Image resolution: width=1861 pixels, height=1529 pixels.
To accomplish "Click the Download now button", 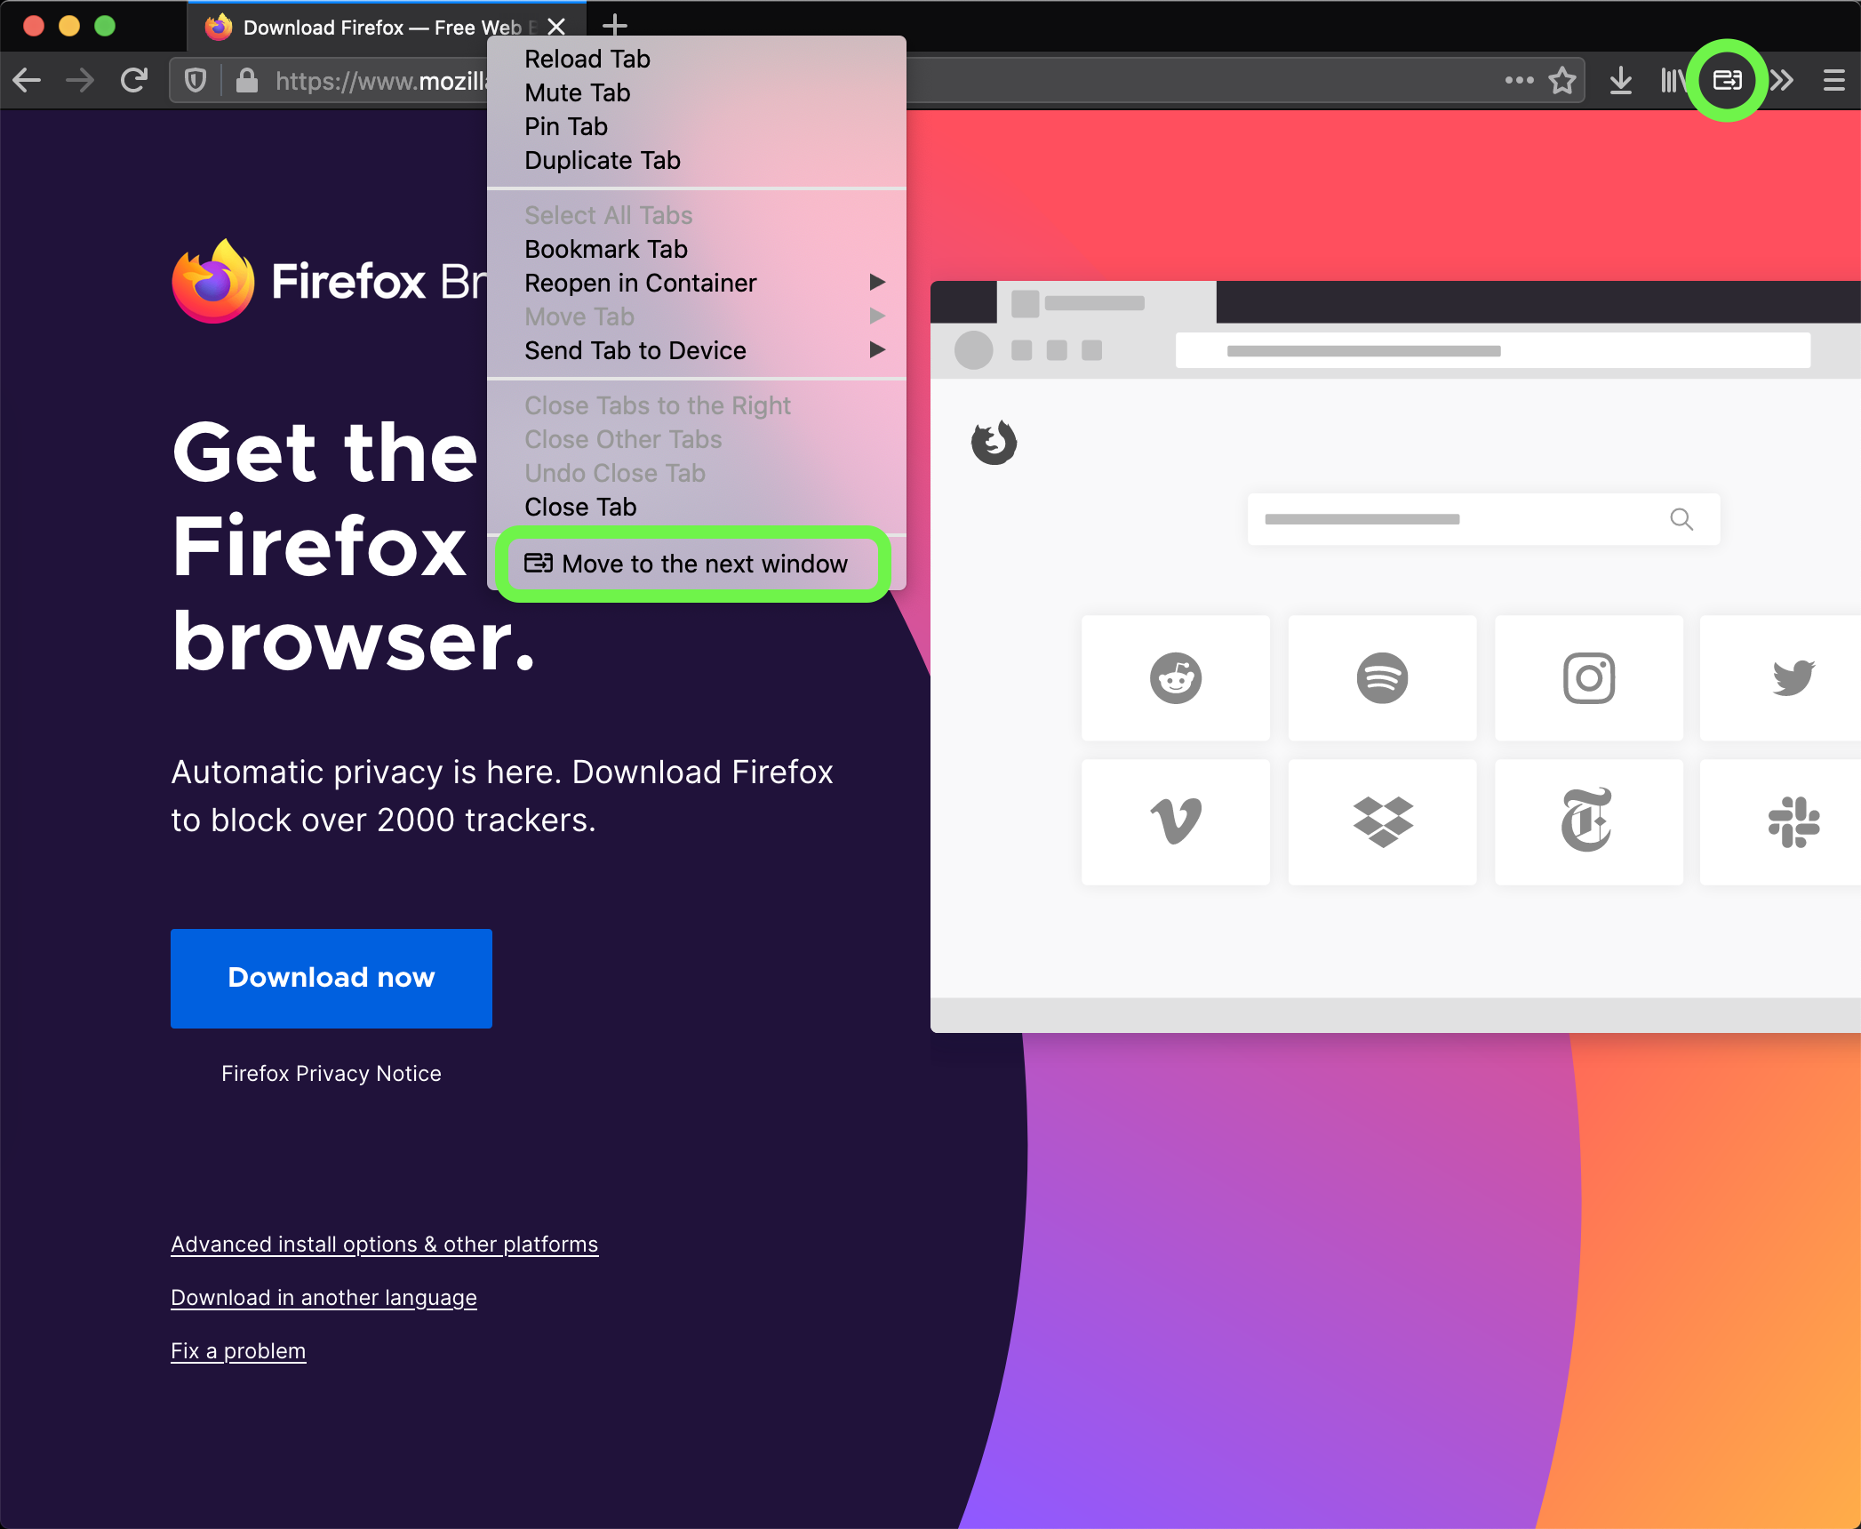I will pos(331,977).
